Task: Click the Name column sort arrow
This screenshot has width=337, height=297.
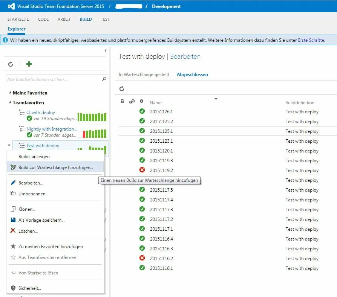Action: 216,99
